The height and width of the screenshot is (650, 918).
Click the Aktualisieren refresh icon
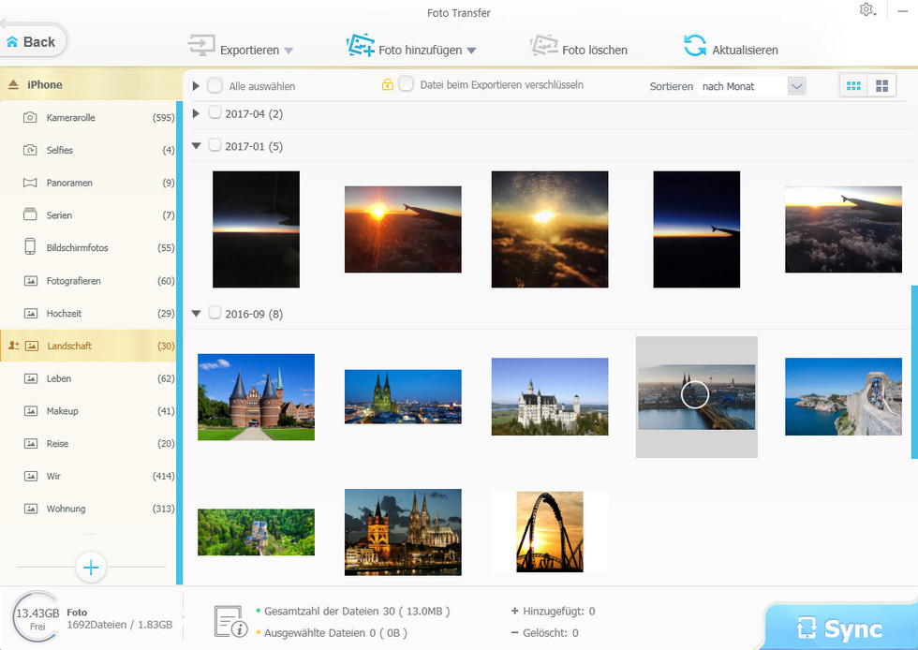point(694,46)
